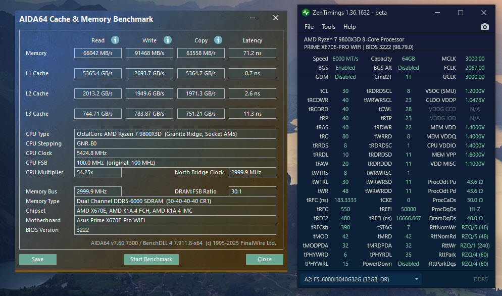The width and height of the screenshot is (502, 296).
Task: Click DRAM:FSB Ratio field 30:1
Action: click(253, 191)
